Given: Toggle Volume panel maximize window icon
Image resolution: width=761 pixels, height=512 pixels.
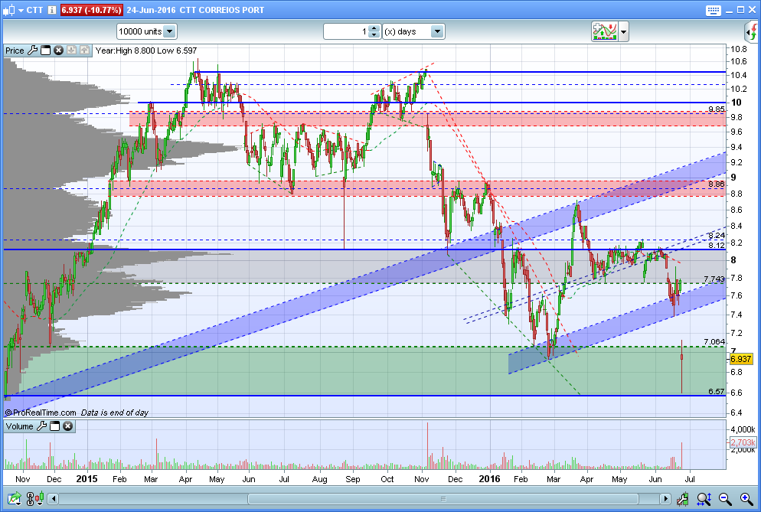Looking at the screenshot, I should [55, 426].
